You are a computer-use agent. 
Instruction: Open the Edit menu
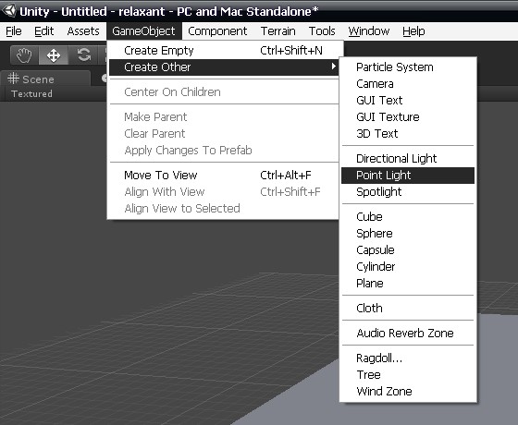coord(44,31)
